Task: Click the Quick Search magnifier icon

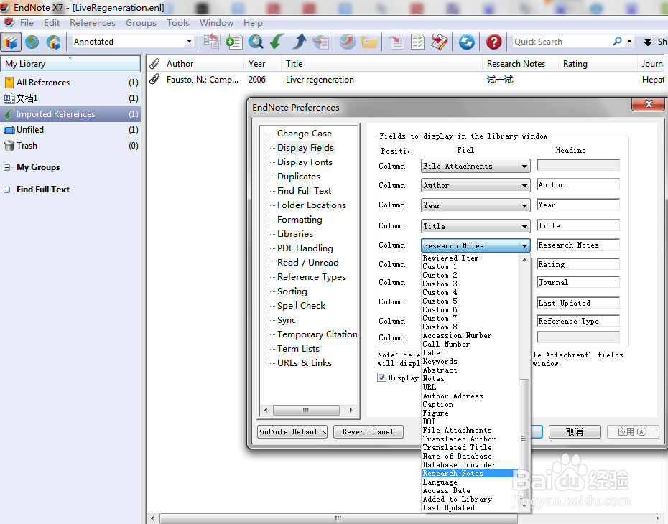Action: (x=617, y=42)
